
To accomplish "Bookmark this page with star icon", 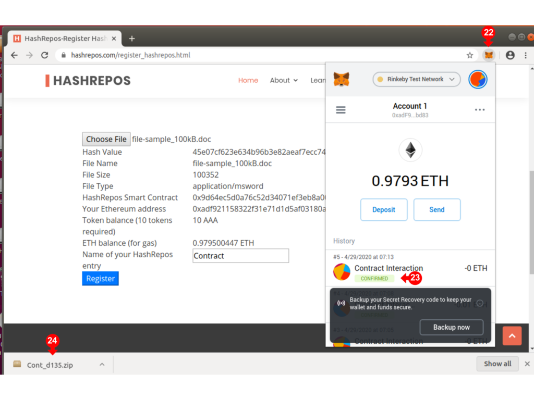I will [470, 55].
